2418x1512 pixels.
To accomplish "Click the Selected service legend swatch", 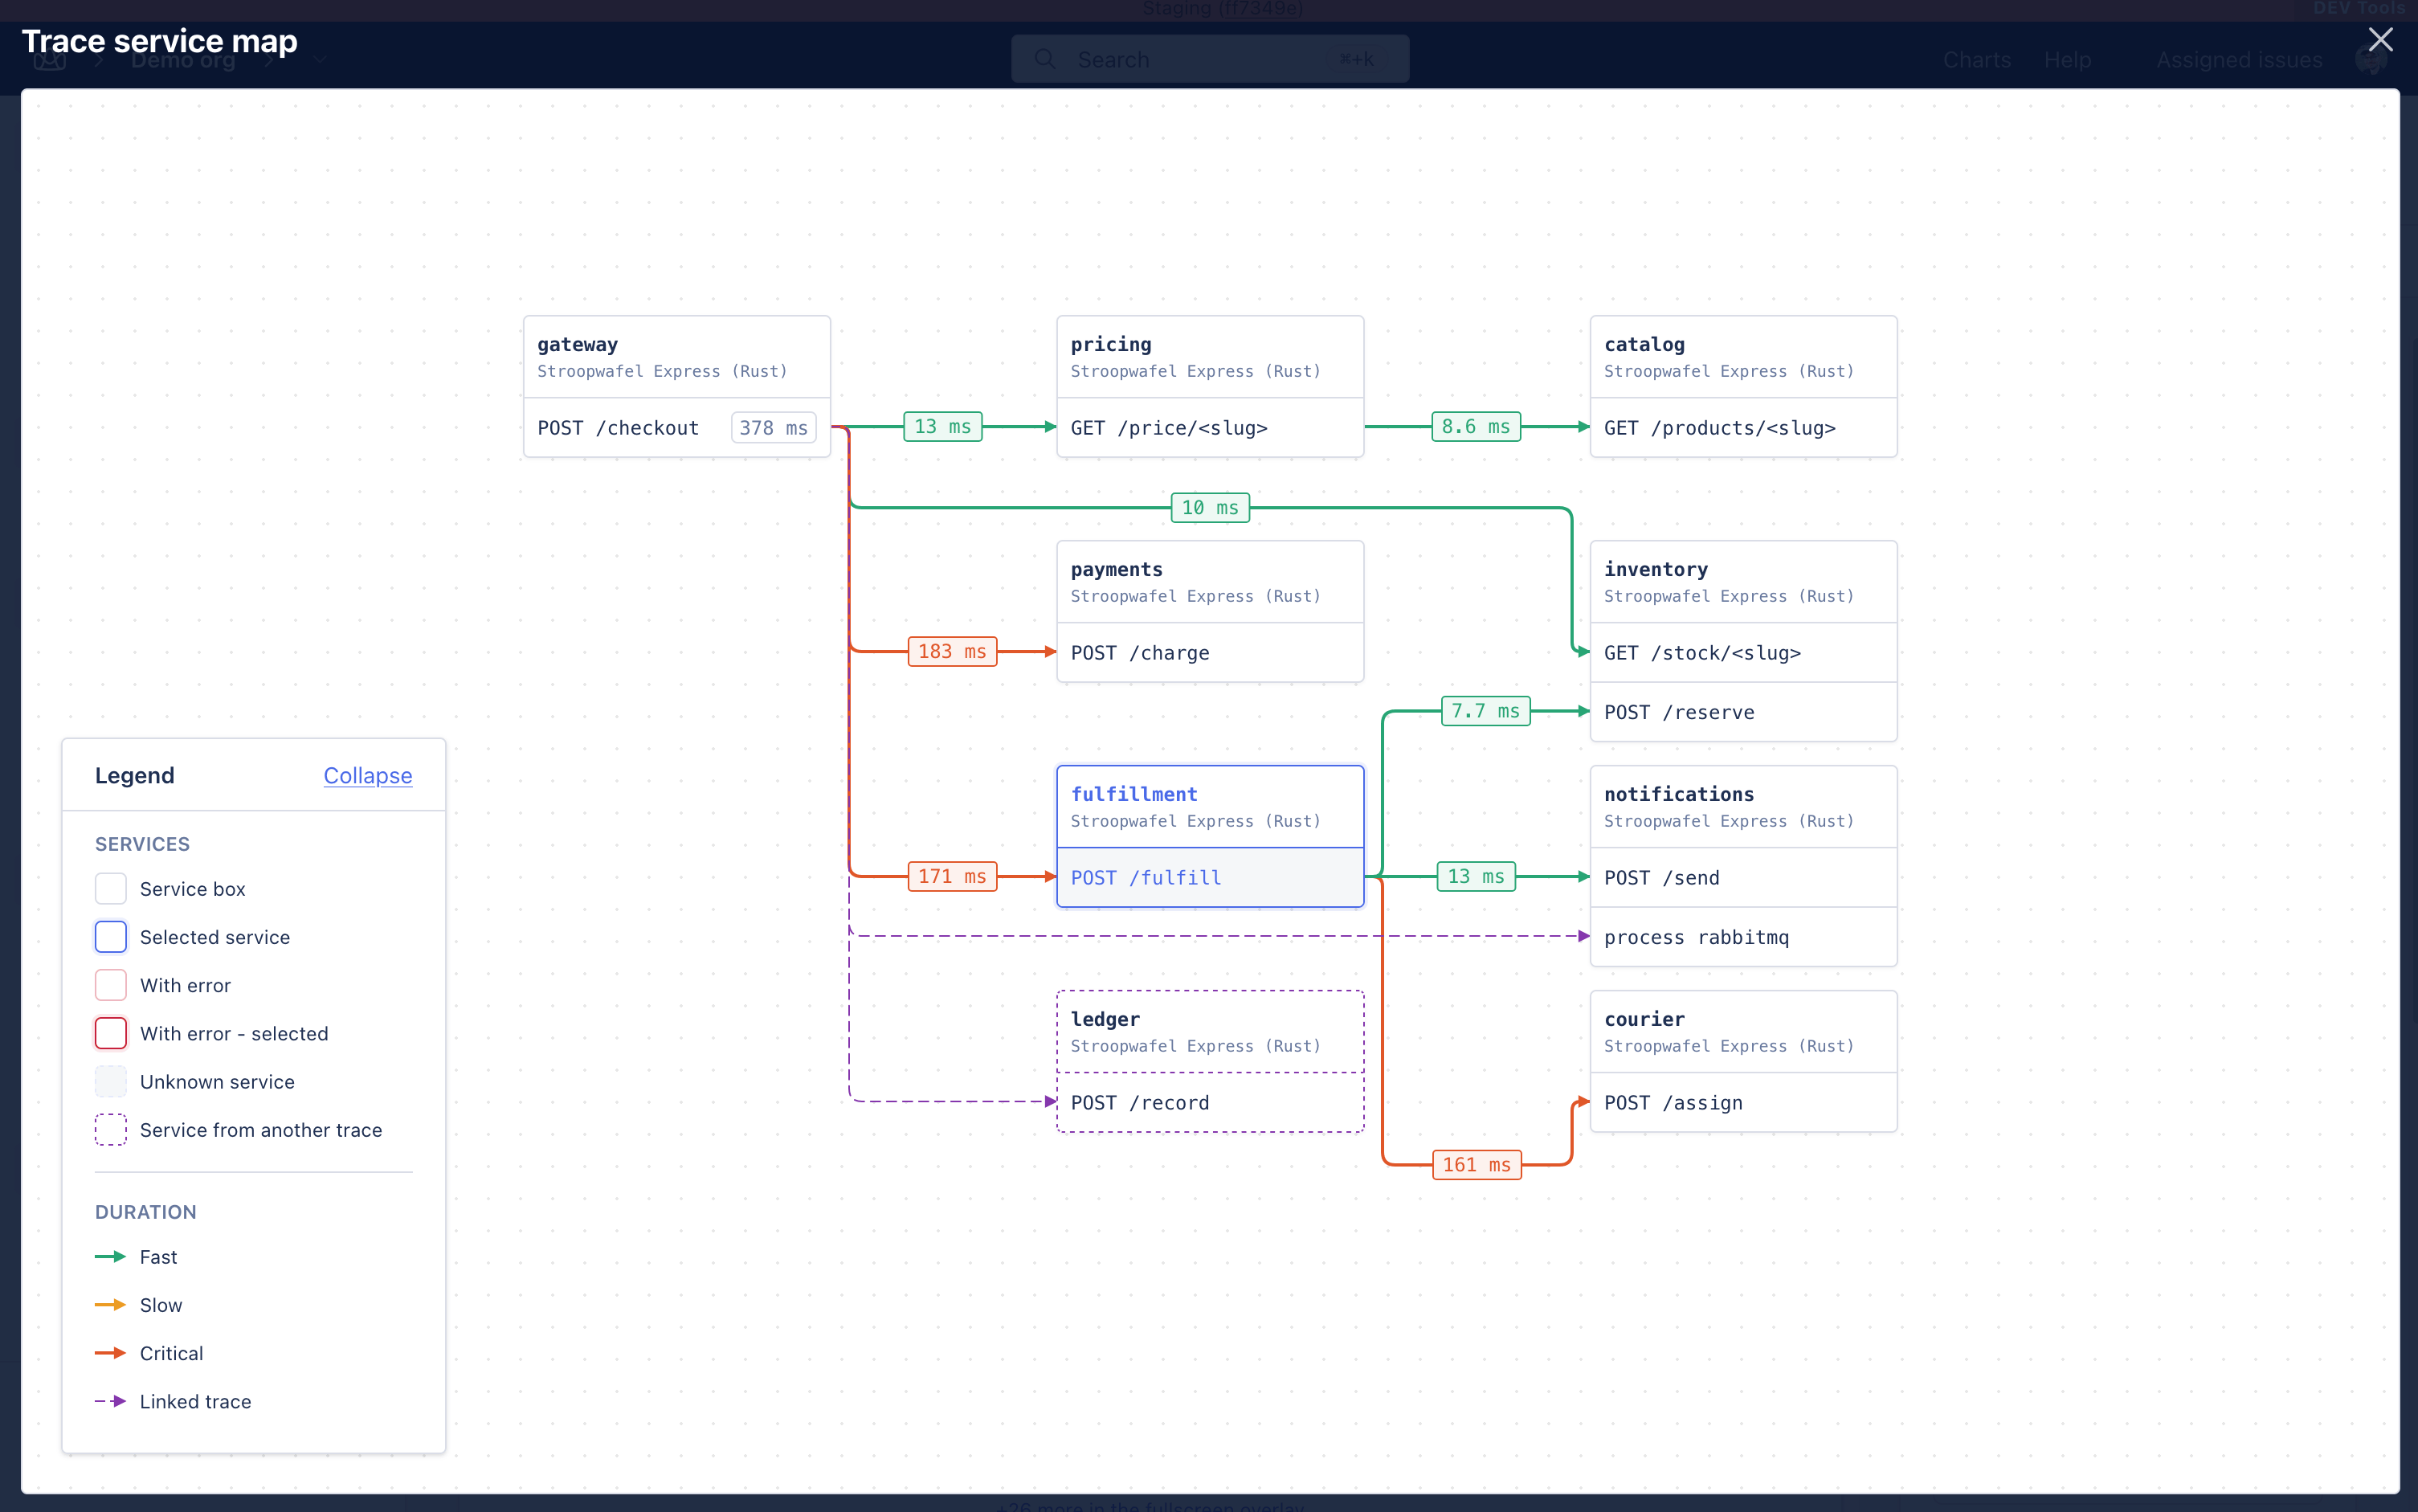I will point(111,937).
